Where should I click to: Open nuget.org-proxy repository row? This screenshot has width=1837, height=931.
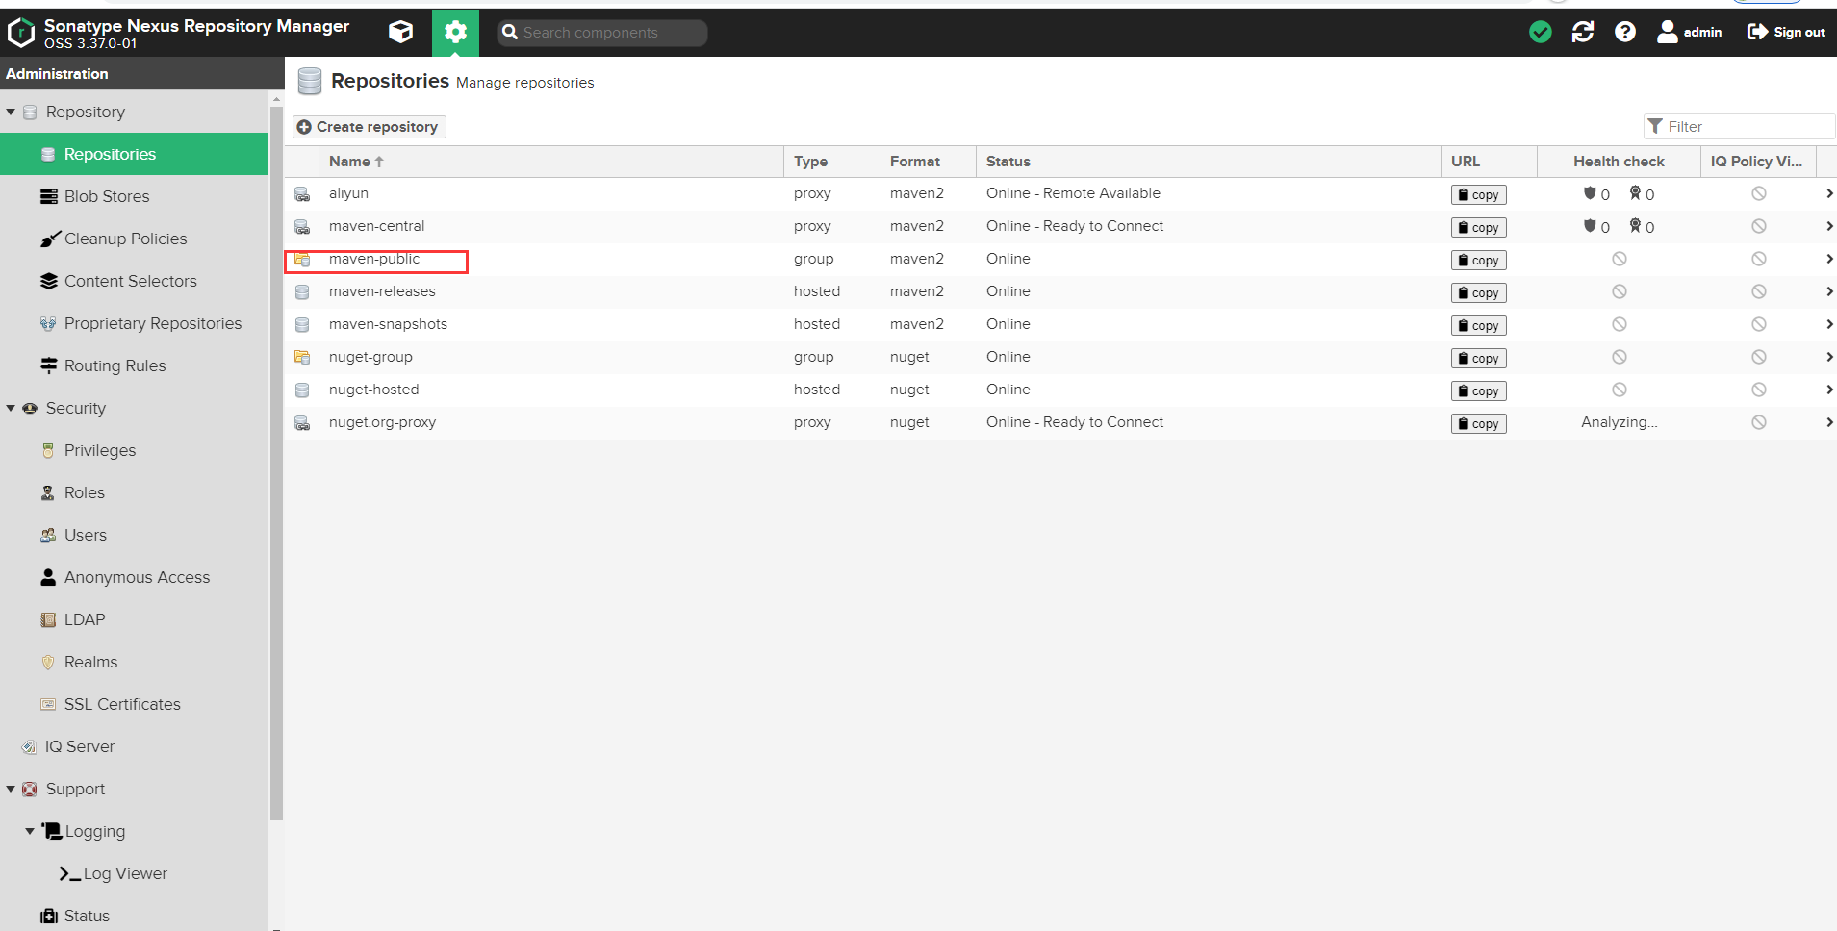point(1060,422)
